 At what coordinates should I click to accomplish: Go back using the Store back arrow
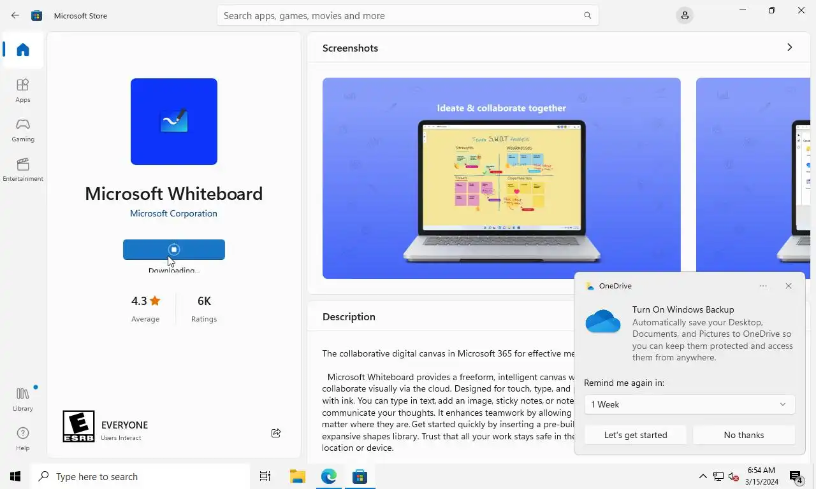[x=15, y=15]
